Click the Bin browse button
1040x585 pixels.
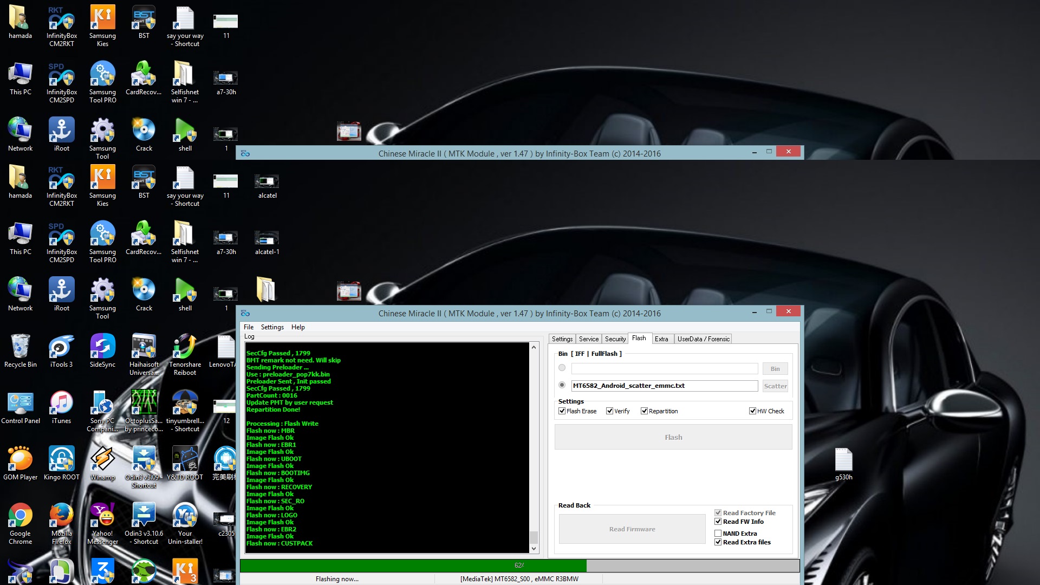pyautogui.click(x=775, y=369)
